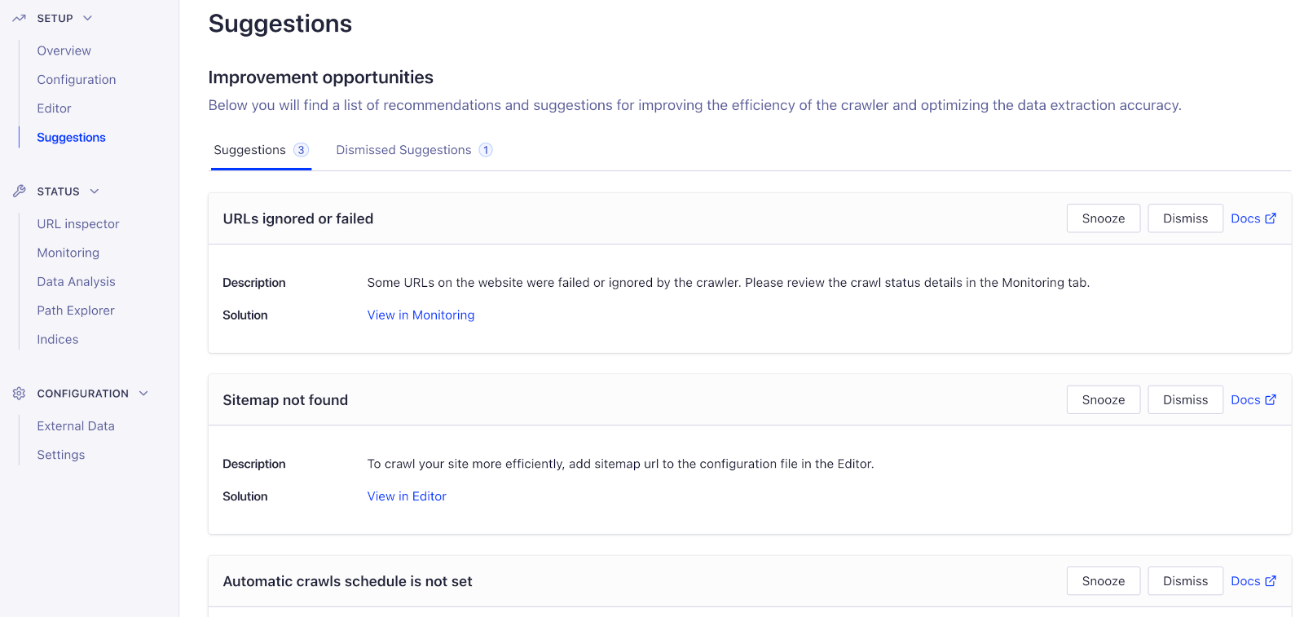Screen dimensions: 1304x617
Task: Select the Suggestions tab
Action: (249, 150)
